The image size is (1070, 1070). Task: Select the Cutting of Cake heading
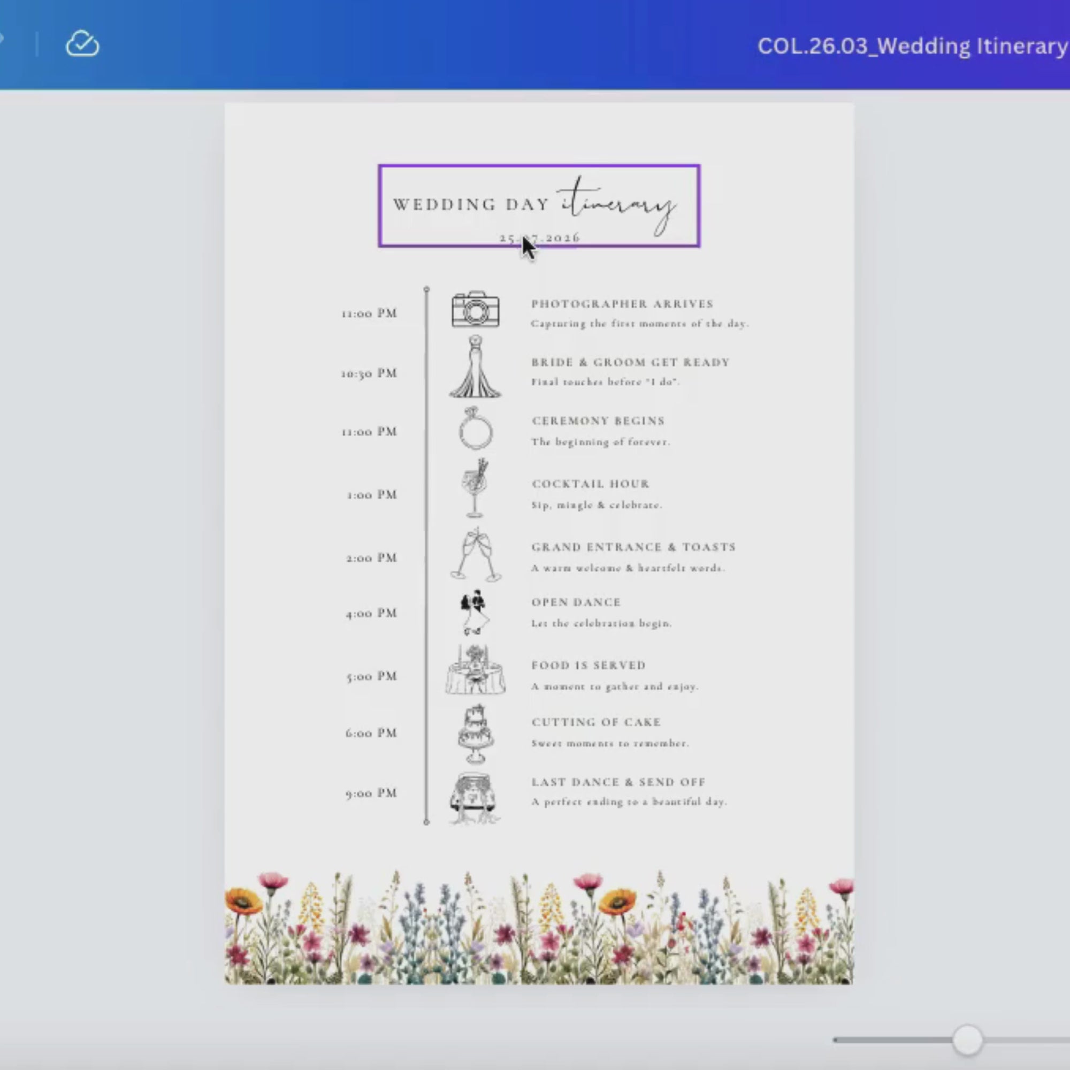(597, 722)
